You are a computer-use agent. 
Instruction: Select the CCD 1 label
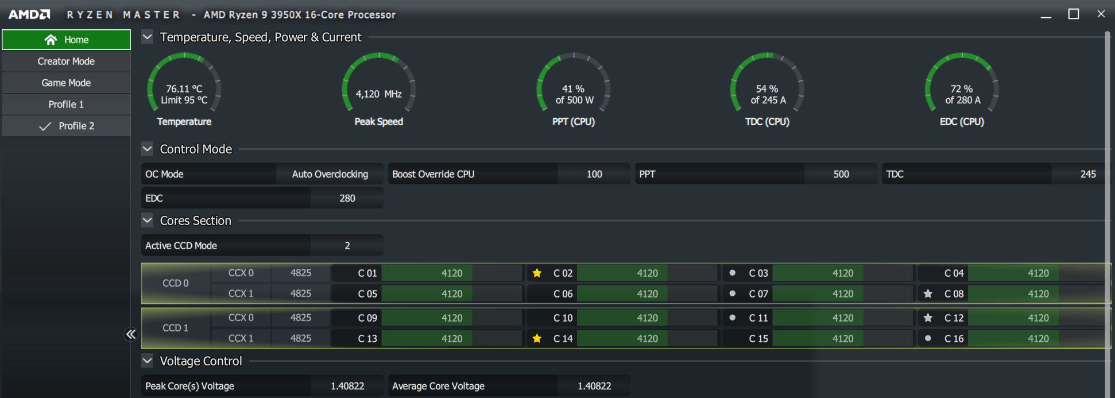tap(176, 328)
